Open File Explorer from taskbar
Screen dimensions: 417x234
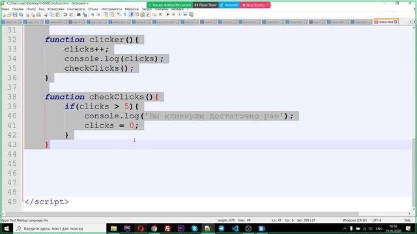pos(113,228)
